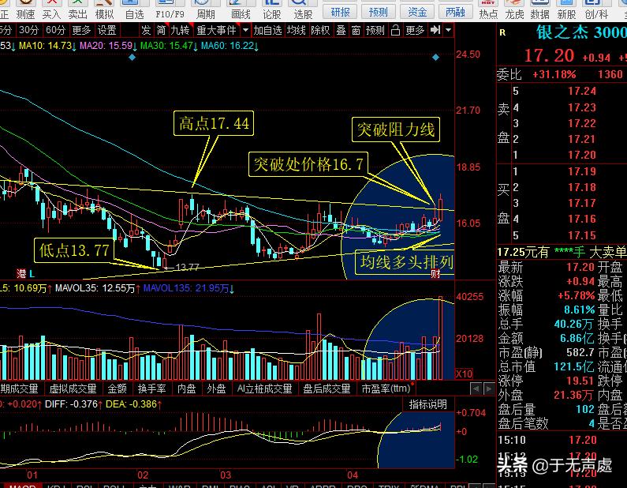Viewport: 627px width, 488px height.
Task: Toggle the 简 simple view
Action: click(161, 30)
